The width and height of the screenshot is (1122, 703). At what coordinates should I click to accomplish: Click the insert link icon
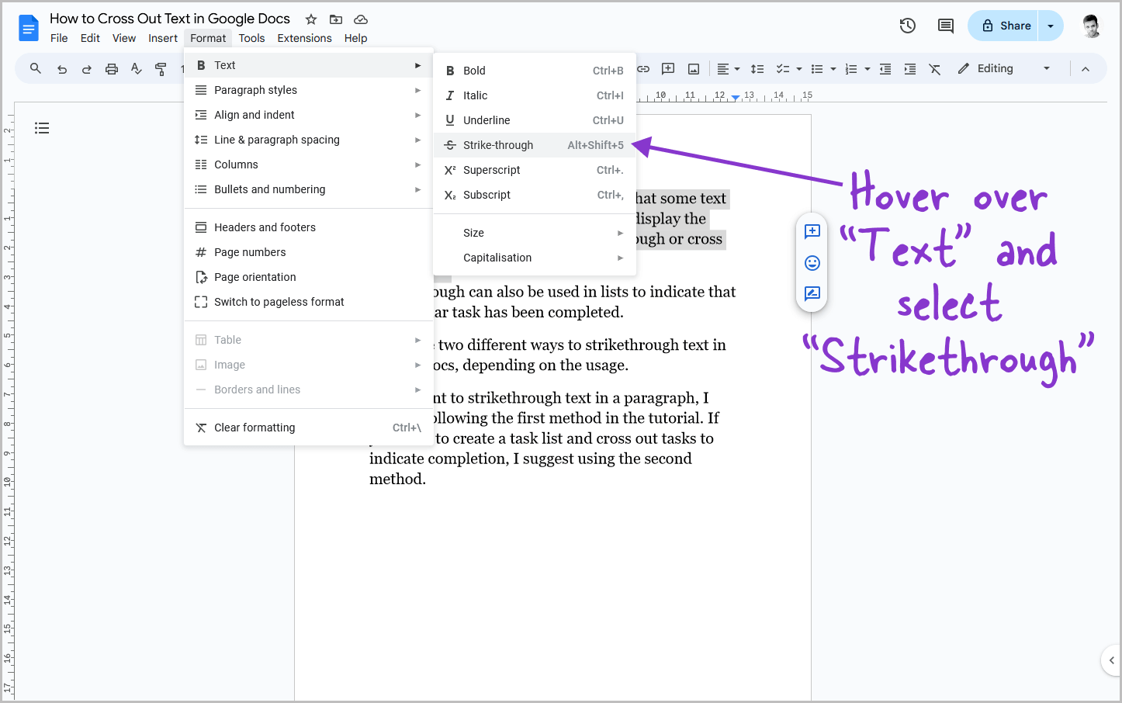pyautogui.click(x=643, y=69)
